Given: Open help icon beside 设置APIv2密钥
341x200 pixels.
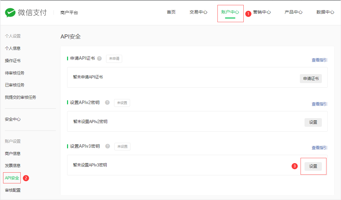Looking at the screenshot, I should 107,103.
